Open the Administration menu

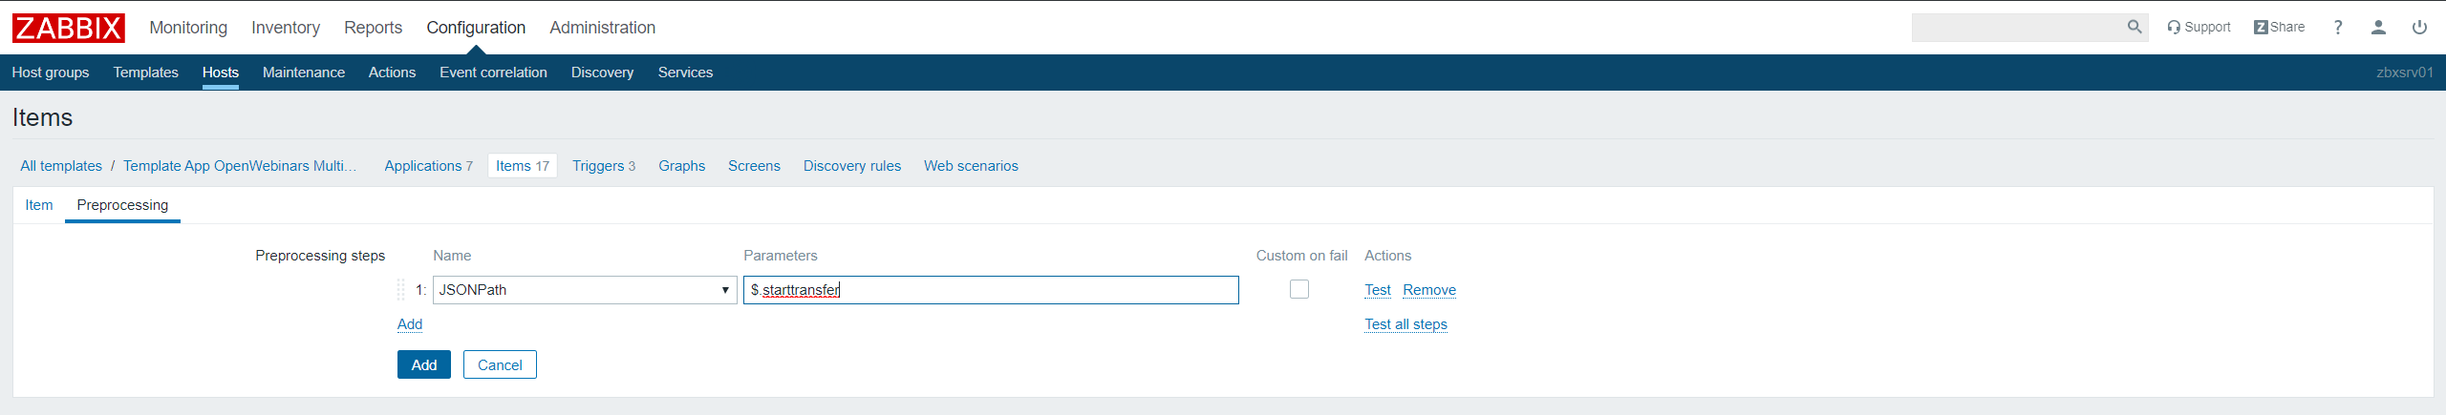602,28
